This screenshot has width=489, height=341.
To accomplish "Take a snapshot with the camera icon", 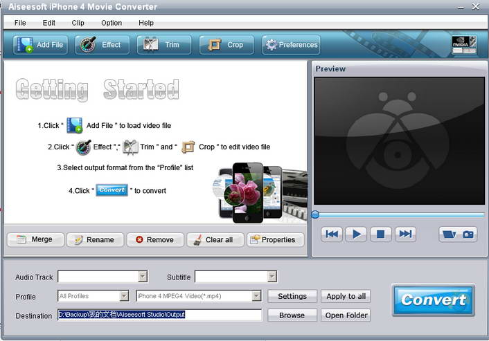I will click(468, 234).
